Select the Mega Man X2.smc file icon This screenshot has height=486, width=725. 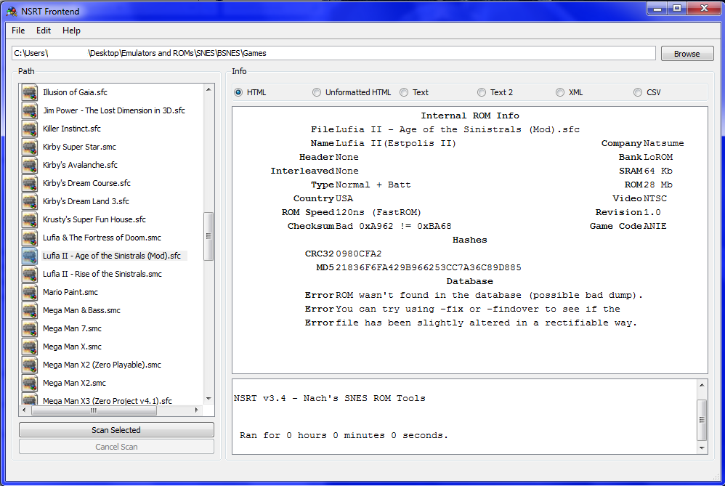30,383
